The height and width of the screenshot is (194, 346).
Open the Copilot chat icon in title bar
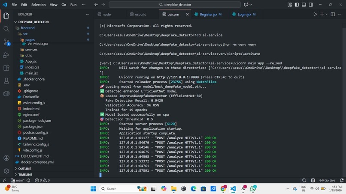point(246,5)
